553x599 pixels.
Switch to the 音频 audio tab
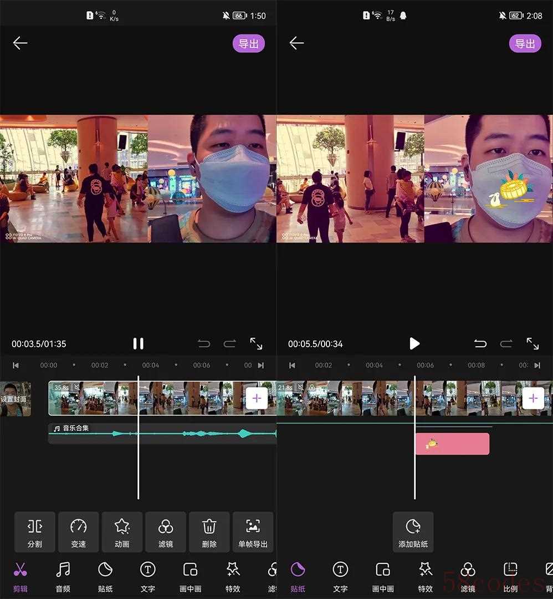(x=63, y=576)
